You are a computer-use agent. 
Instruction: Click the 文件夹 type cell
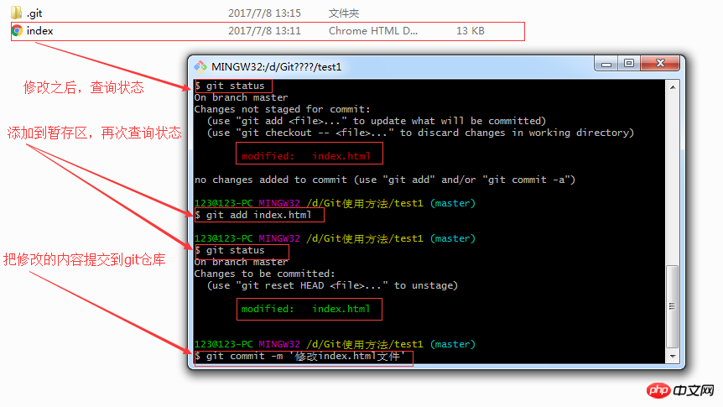[344, 13]
